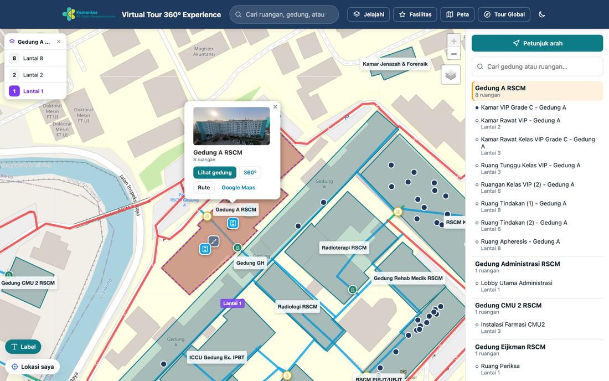
Task: Click the lower-left elevator marker in Gedung A
Action: [x=205, y=249]
